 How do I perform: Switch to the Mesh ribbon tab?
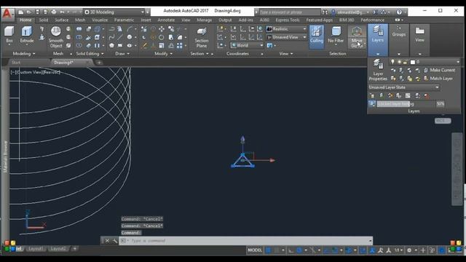(x=80, y=20)
